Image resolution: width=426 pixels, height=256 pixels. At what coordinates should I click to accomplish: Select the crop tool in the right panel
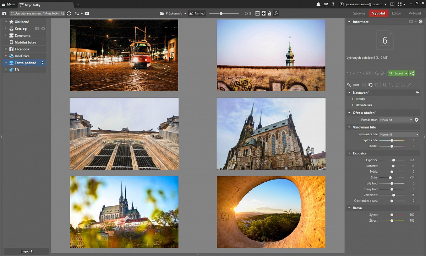point(385,85)
